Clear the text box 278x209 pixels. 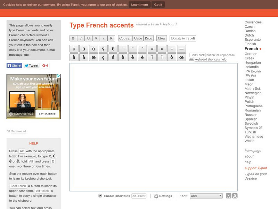[x=161, y=38]
